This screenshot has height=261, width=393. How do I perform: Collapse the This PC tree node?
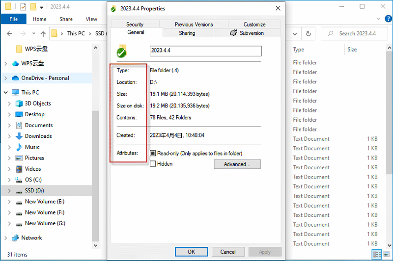click(6, 93)
